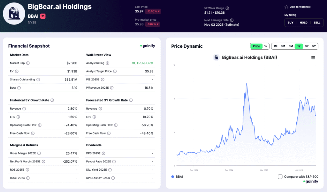Screen dimensions: 327x192
Task: Click the info icon next to P/E 2025E
Action: (x=103, y=79)
